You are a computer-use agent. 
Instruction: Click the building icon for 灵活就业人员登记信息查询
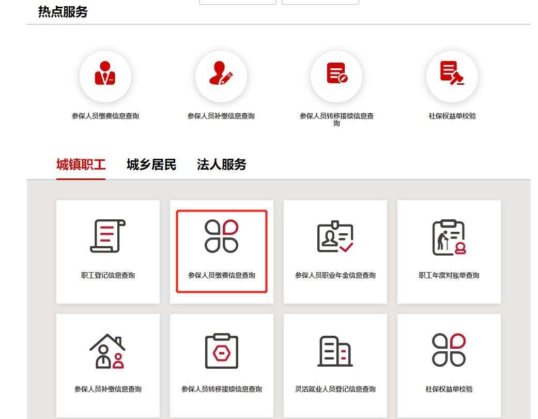(335, 351)
